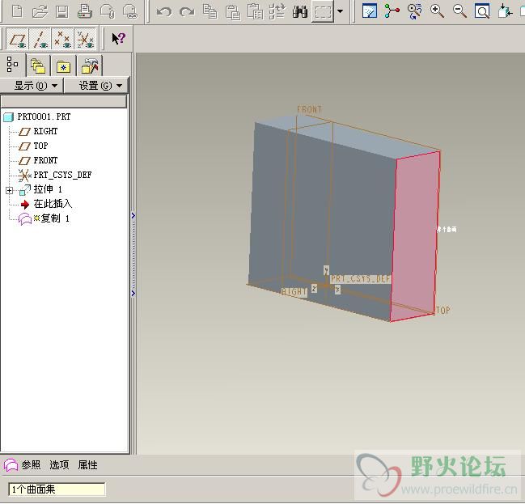Click the context-sensitive help cursor icon
The image size is (525, 504).
click(118, 39)
